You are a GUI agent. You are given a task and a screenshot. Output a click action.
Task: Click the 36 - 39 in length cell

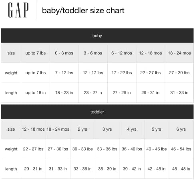pyautogui.click(x=107, y=169)
